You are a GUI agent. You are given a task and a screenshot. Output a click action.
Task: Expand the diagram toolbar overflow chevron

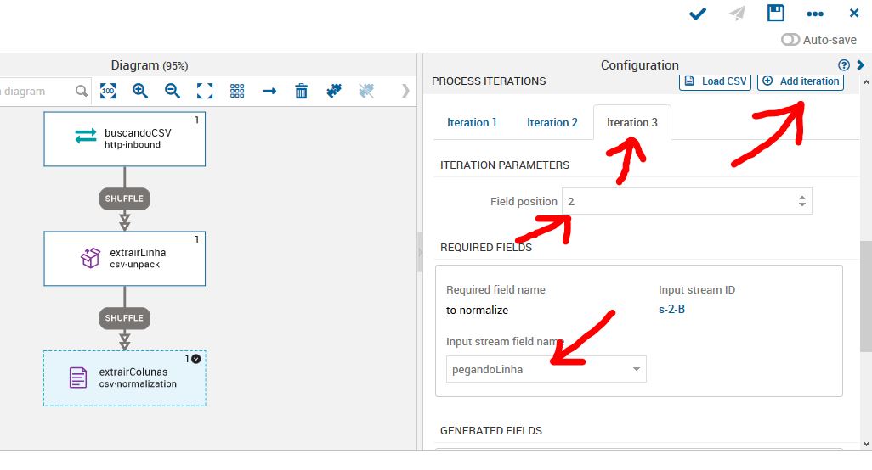click(405, 91)
